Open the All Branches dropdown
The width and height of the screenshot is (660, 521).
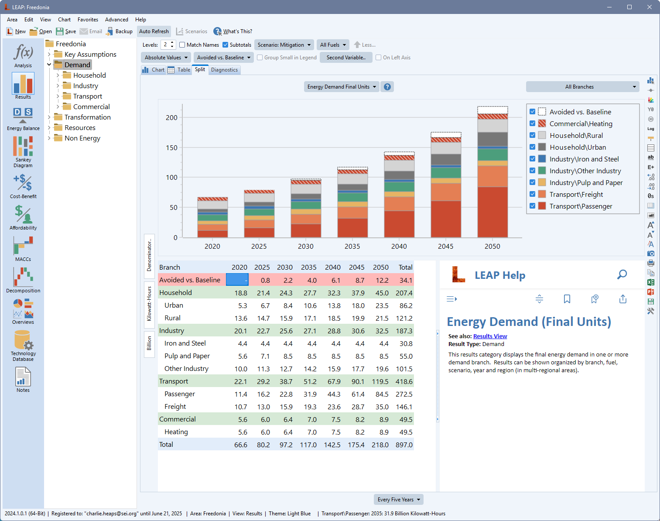(x=582, y=87)
